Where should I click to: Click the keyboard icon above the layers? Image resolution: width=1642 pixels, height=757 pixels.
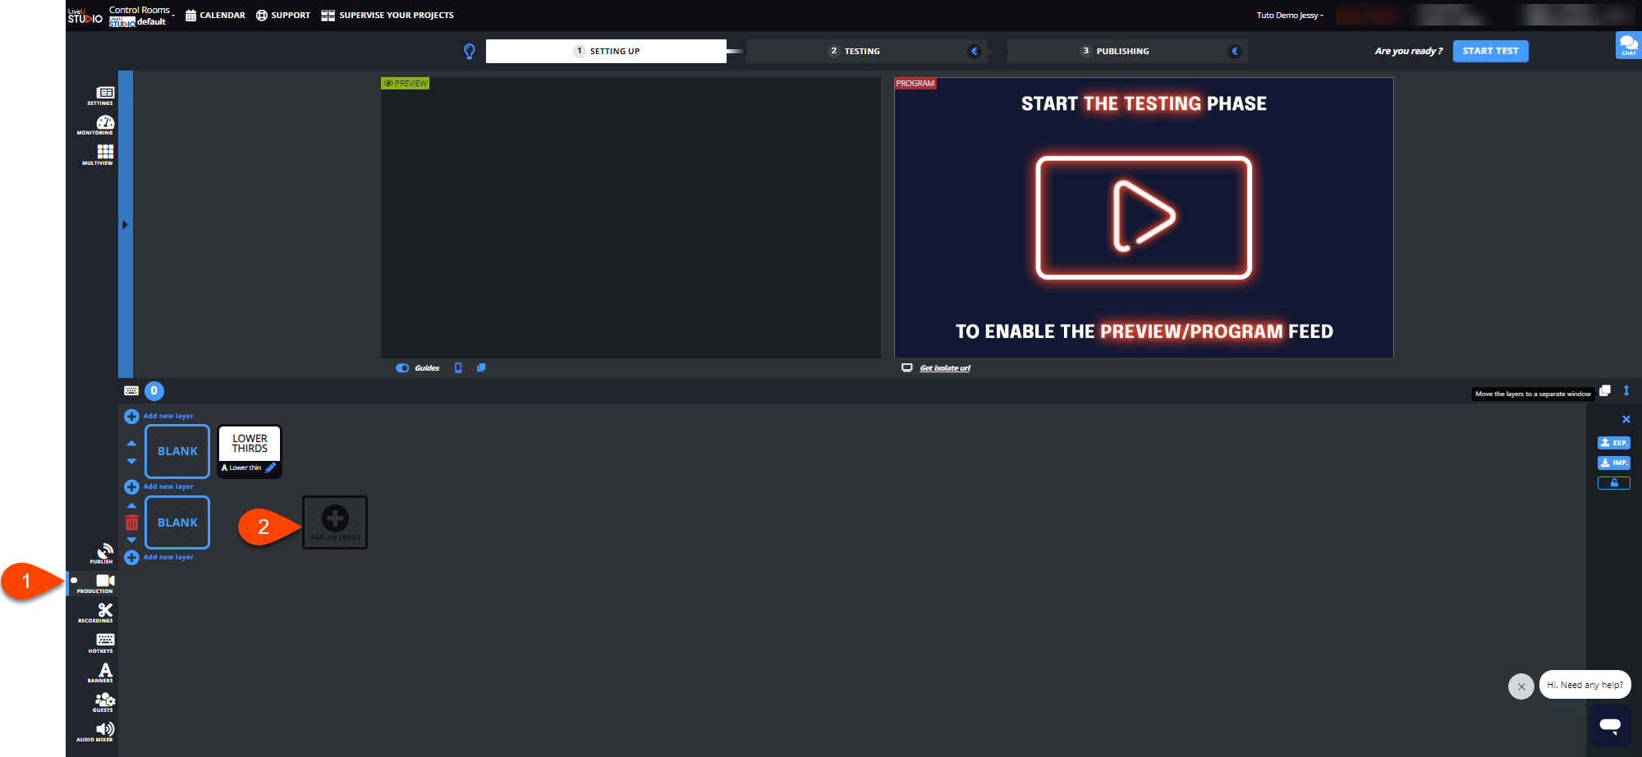(131, 390)
